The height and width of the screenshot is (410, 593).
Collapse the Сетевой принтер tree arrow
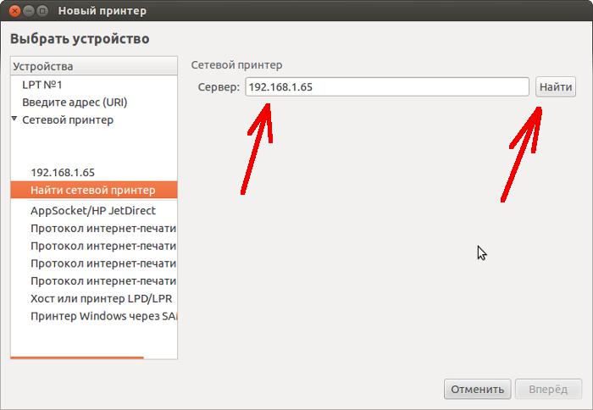tap(14, 119)
